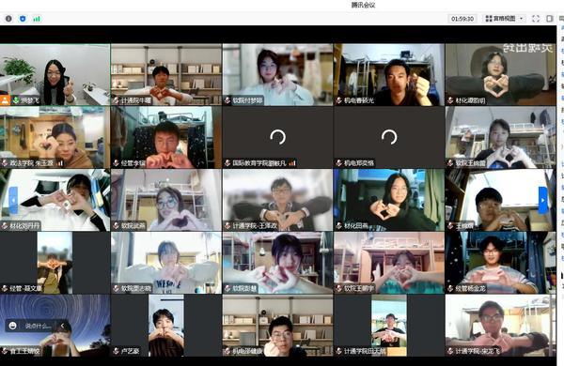564x366 pixels.
Task: Select the loading 国际教育学院 tile
Action: 277,137
